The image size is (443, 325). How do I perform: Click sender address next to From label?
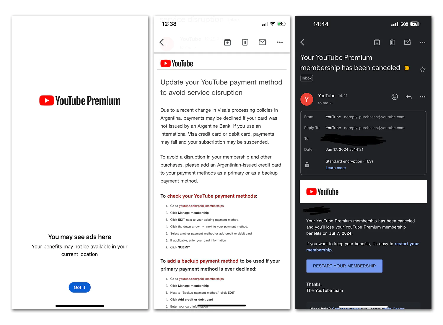pos(374,117)
